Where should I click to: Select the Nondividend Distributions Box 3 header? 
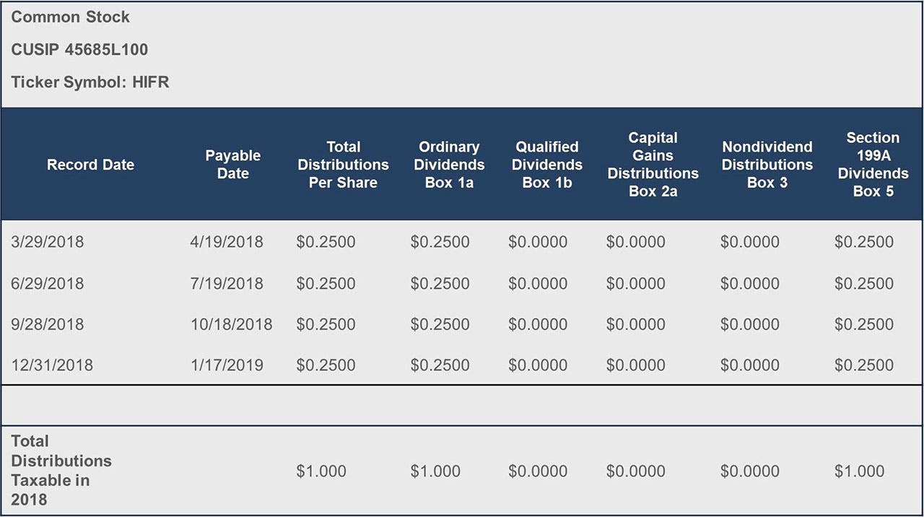tap(767, 165)
